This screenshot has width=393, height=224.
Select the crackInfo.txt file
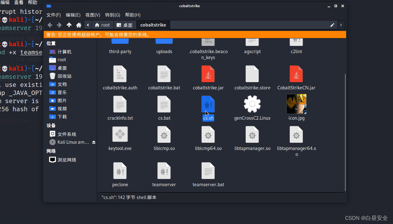[120, 108]
